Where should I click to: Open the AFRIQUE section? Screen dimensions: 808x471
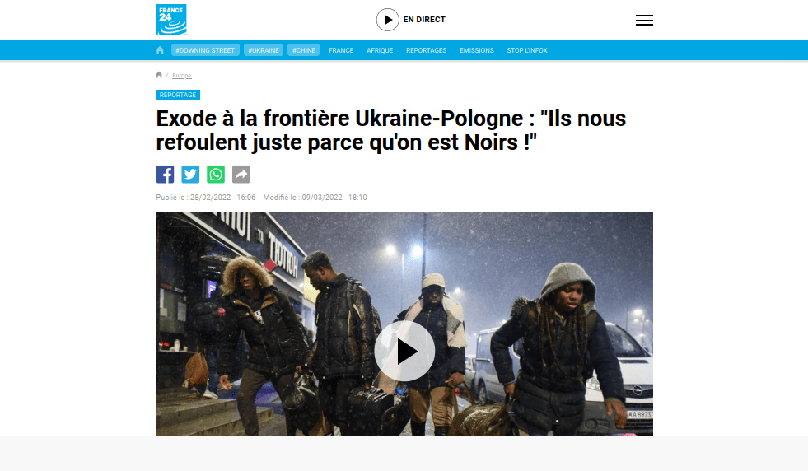[380, 50]
